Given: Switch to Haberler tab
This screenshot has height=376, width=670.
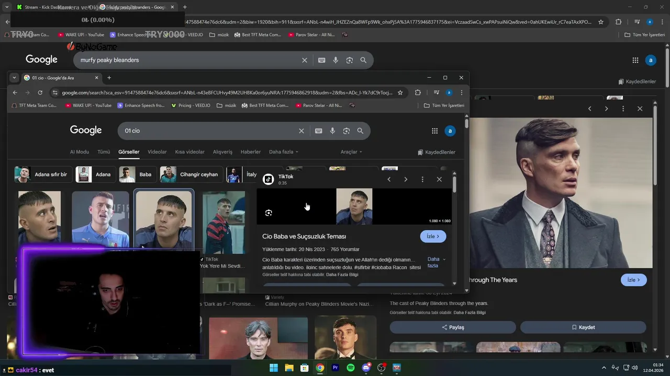Looking at the screenshot, I should [251, 152].
